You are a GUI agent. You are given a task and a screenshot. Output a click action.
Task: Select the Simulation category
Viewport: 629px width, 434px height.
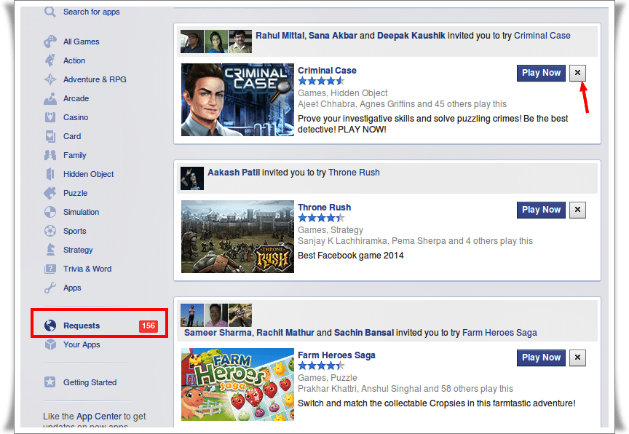pyautogui.click(x=81, y=212)
